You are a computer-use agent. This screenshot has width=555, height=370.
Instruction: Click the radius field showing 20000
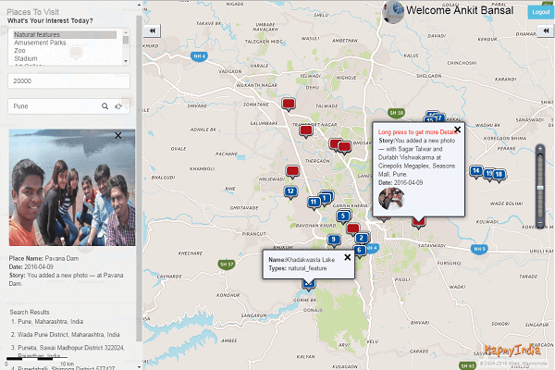(68, 81)
